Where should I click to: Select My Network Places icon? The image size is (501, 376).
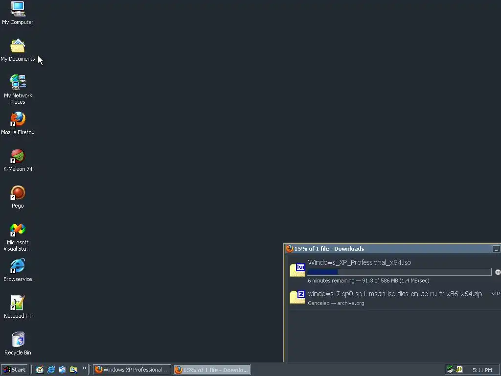pyautogui.click(x=18, y=90)
